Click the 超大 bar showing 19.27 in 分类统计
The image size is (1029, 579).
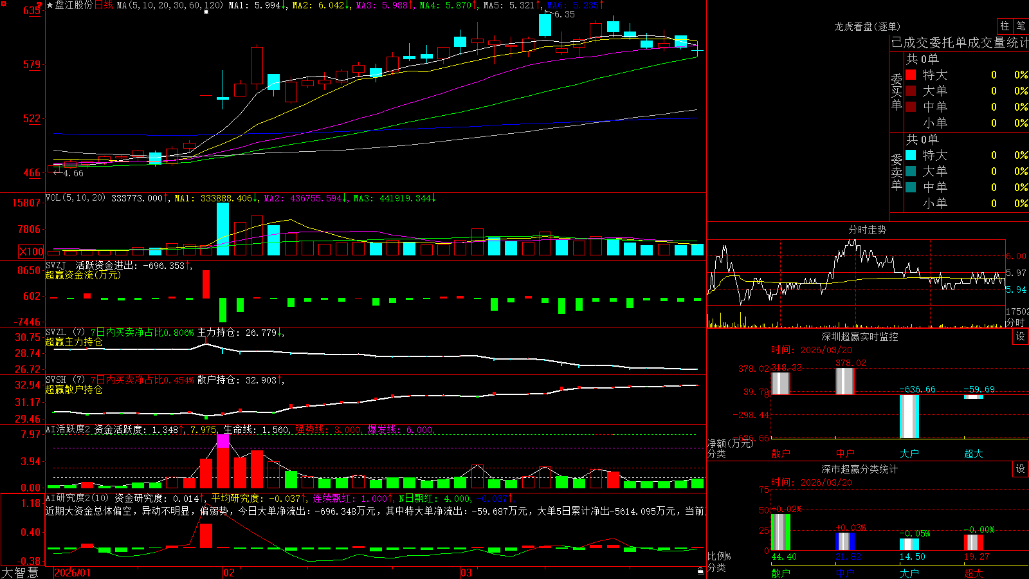(x=974, y=542)
